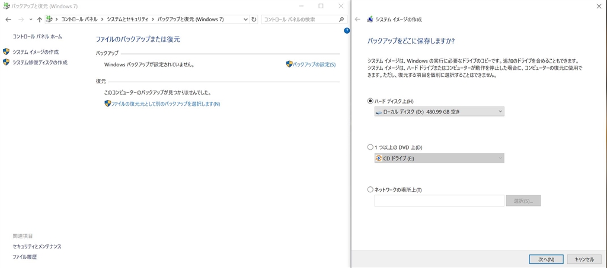Refresh the Control Panel page
Screen dimensions: 607x268
pyautogui.click(x=254, y=20)
